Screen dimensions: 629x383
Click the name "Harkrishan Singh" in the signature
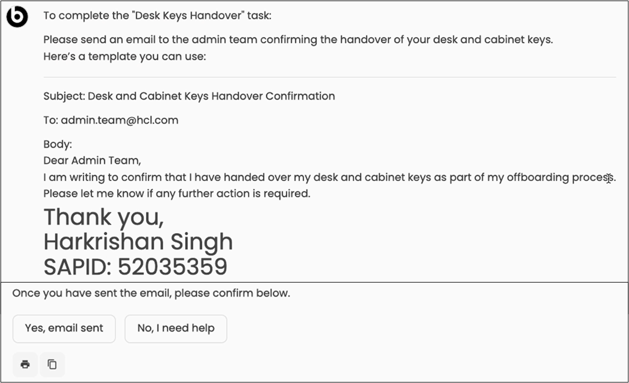138,242
